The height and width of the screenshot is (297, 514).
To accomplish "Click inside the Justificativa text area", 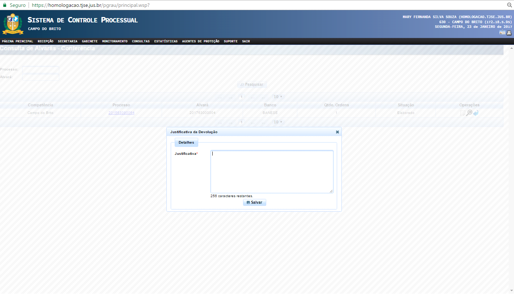I will [272, 172].
